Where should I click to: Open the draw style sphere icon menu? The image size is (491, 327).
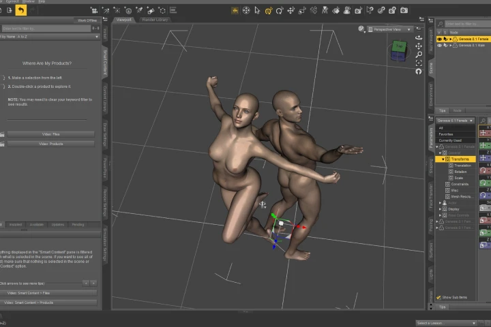pyautogui.click(x=361, y=29)
